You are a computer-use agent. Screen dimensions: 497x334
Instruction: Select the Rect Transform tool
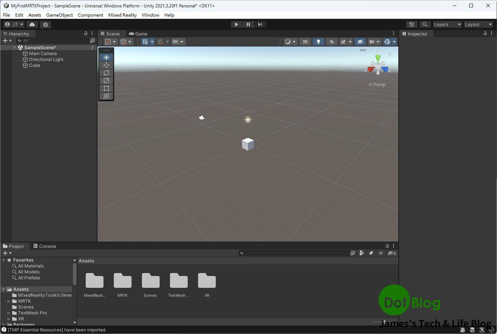106,88
